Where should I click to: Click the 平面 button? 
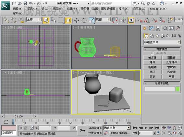171,77
